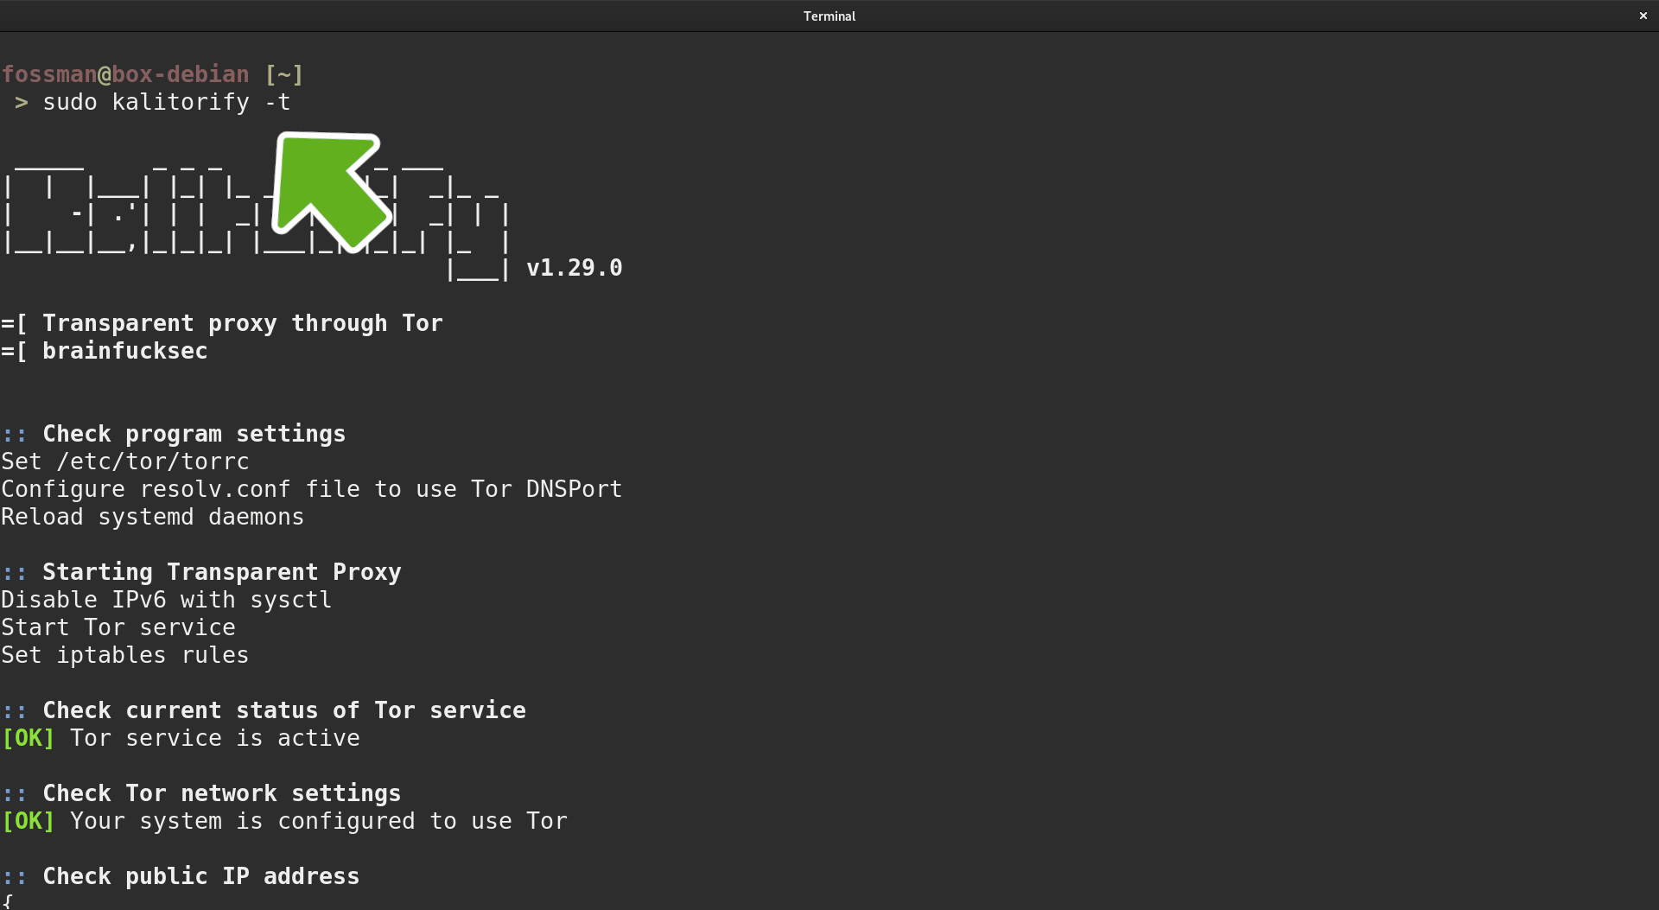Click the Check Tor network settings heading
Viewport: 1659px width, 910px height.
[221, 793]
